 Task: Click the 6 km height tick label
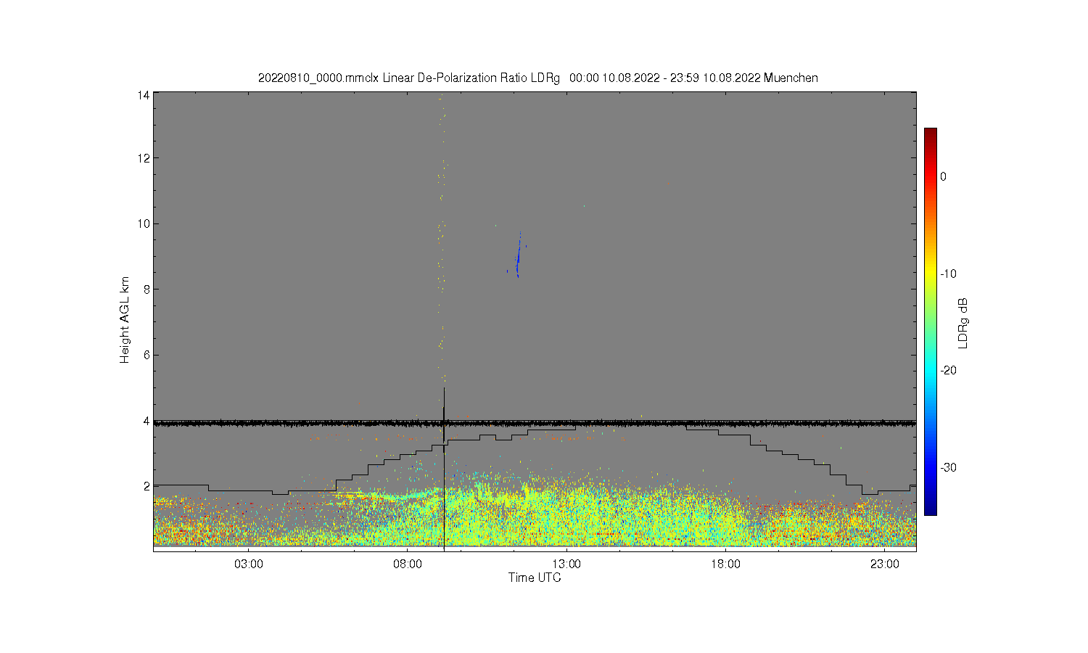point(147,355)
